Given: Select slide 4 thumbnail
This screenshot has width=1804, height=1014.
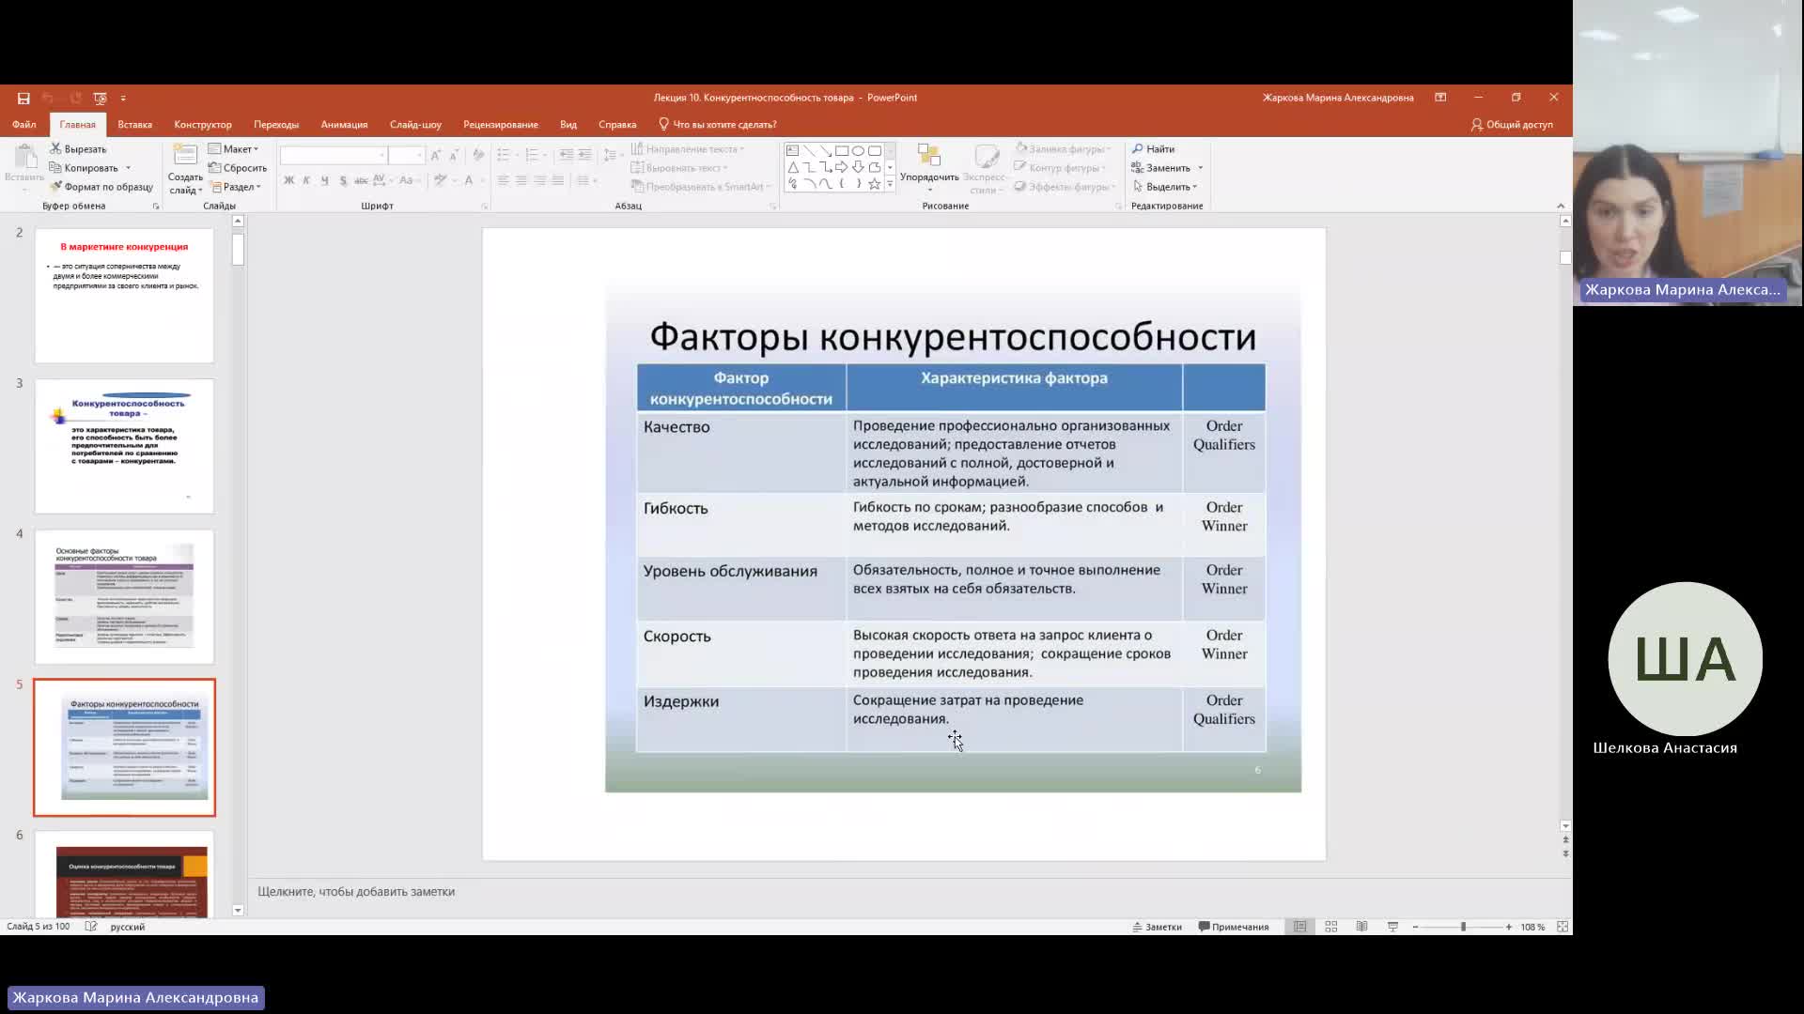Looking at the screenshot, I should tap(124, 596).
